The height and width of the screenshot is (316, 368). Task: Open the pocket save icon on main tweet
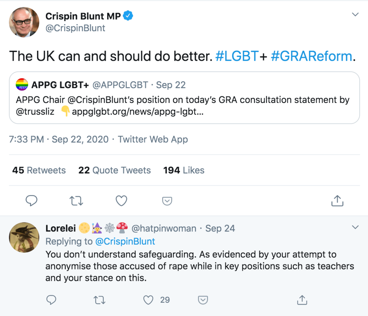pos(167,201)
